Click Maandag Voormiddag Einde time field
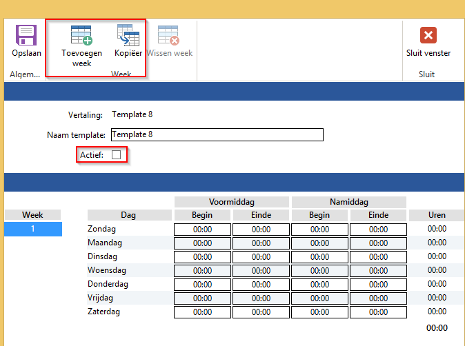This screenshot has width=465, height=346. pos(261,243)
